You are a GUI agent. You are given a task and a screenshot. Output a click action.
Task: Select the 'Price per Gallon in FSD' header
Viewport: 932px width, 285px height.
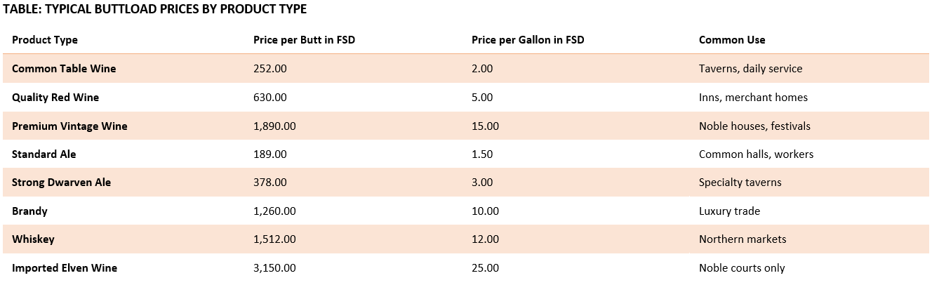[528, 40]
